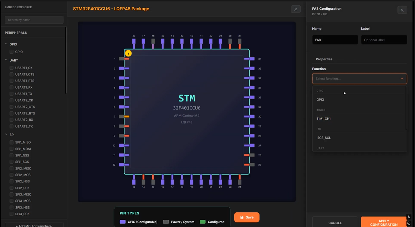This screenshot has width=415, height=227.
Task: Close the LQFP48 package view
Action: (x=296, y=9)
